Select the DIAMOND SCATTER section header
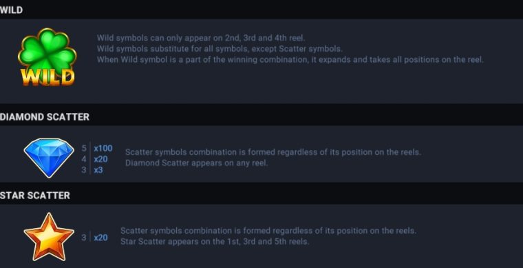 tap(45, 117)
